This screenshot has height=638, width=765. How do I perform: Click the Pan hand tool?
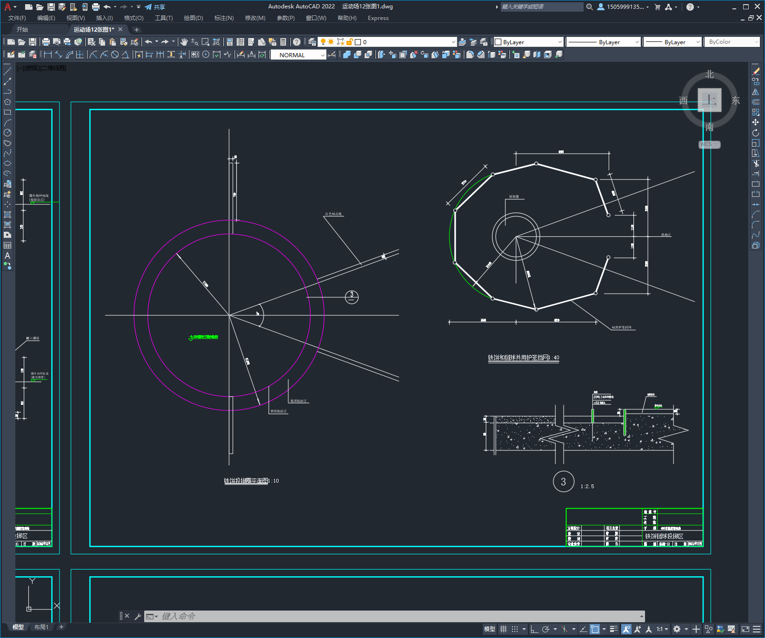tap(184, 42)
